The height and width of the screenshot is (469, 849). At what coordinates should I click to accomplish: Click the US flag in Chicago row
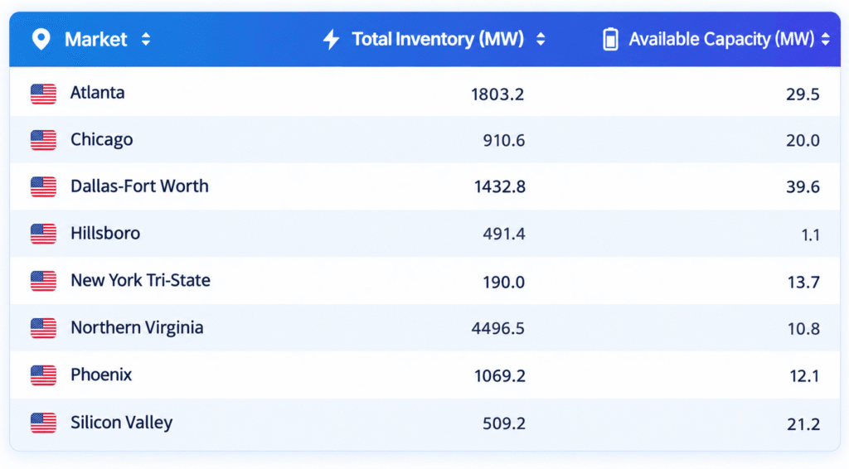[43, 140]
